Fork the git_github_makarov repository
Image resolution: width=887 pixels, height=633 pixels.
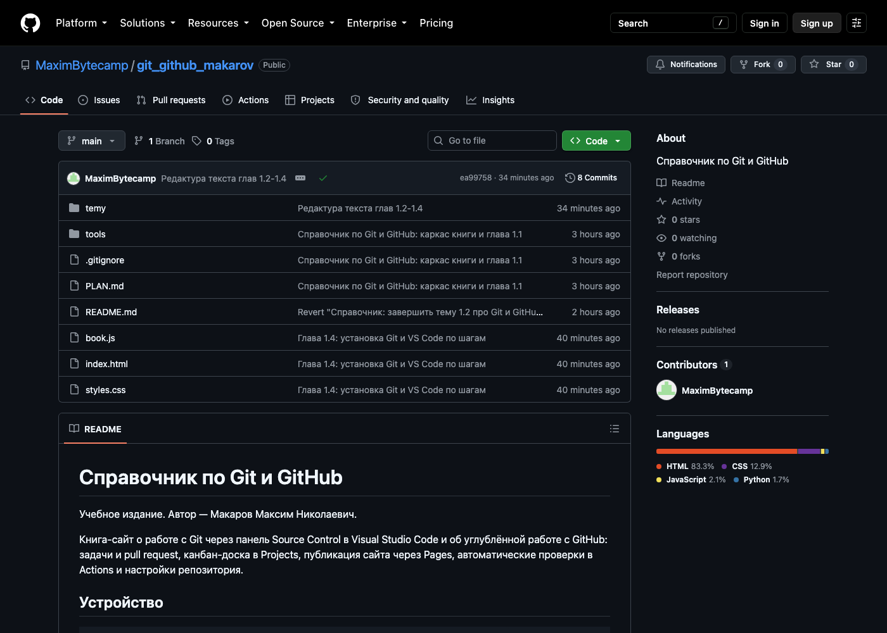coord(763,65)
